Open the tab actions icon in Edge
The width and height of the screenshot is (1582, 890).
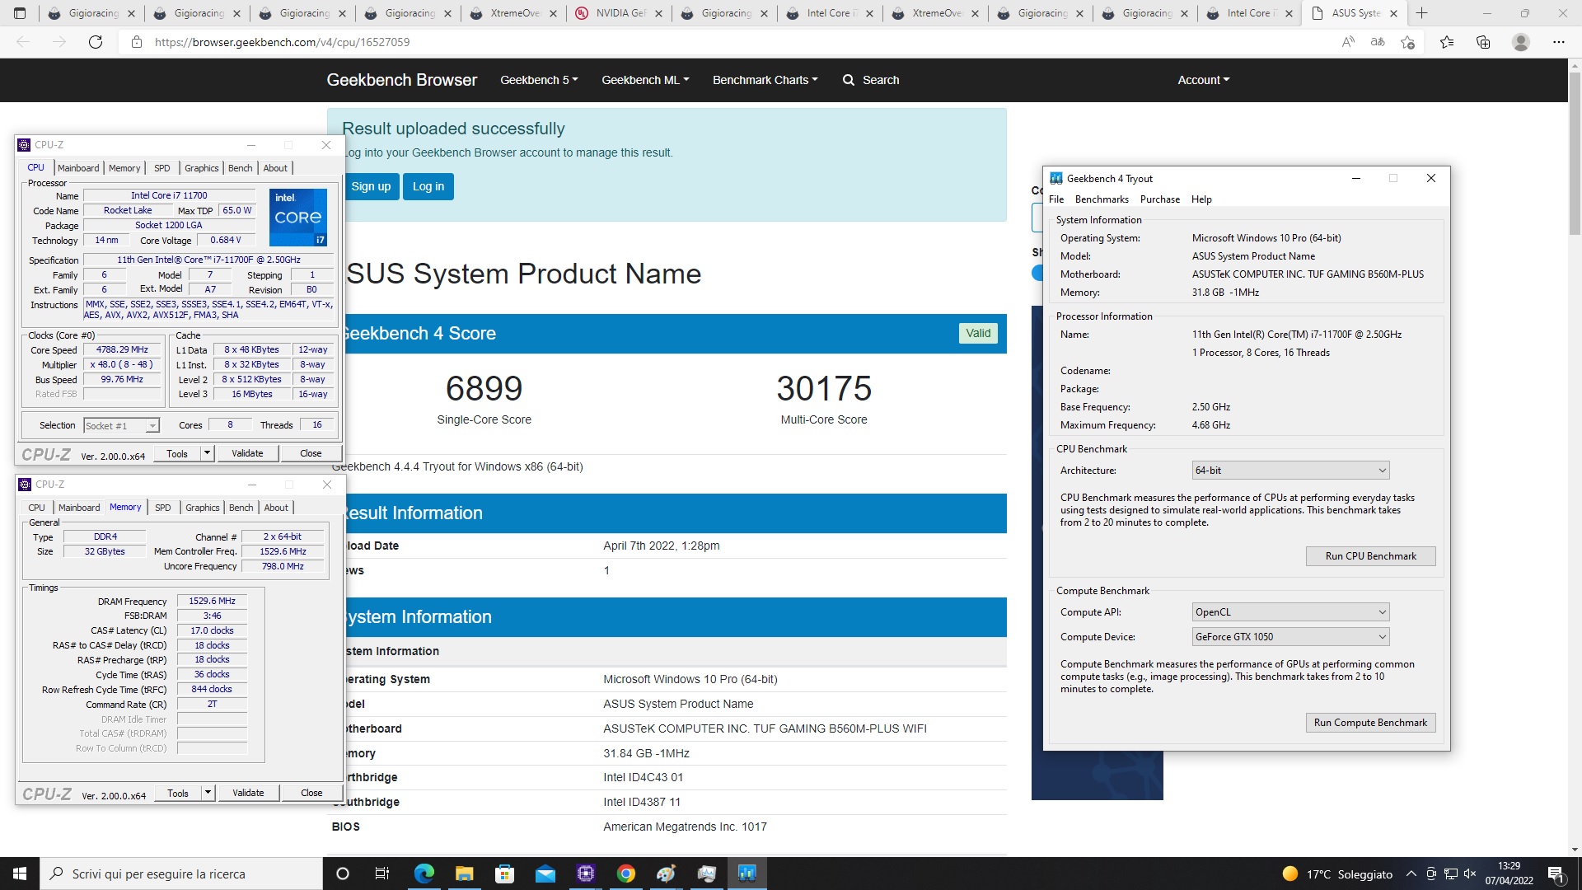(x=20, y=13)
